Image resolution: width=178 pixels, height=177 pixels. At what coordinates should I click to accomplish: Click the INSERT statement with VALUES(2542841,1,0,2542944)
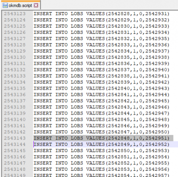coord(101,95)
